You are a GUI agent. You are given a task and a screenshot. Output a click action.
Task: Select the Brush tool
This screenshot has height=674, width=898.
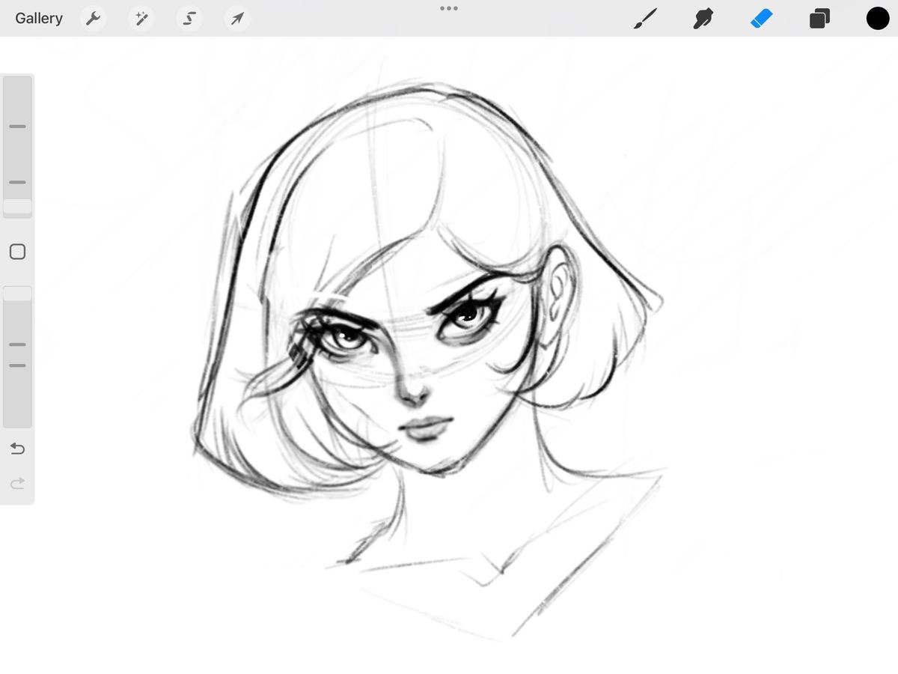pyautogui.click(x=645, y=19)
